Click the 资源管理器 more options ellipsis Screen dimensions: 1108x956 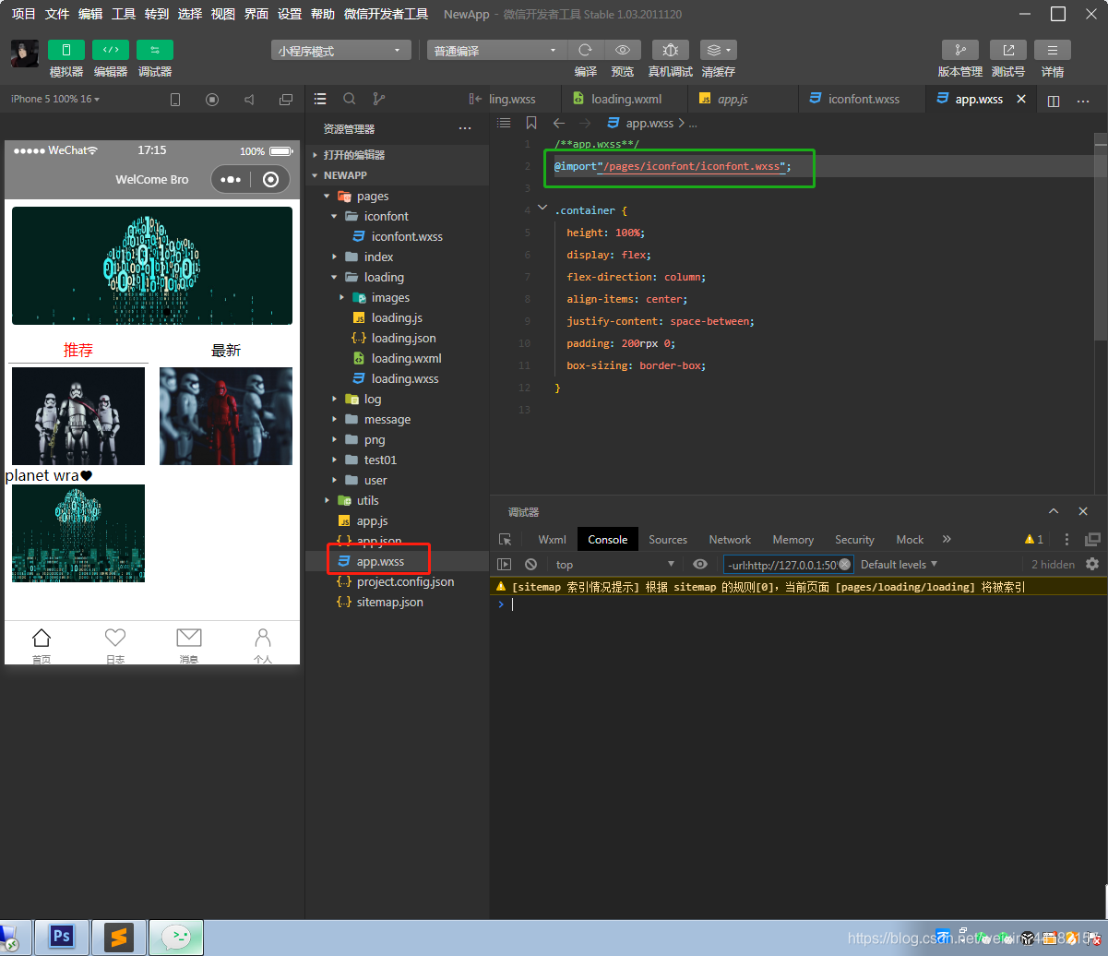(x=465, y=128)
